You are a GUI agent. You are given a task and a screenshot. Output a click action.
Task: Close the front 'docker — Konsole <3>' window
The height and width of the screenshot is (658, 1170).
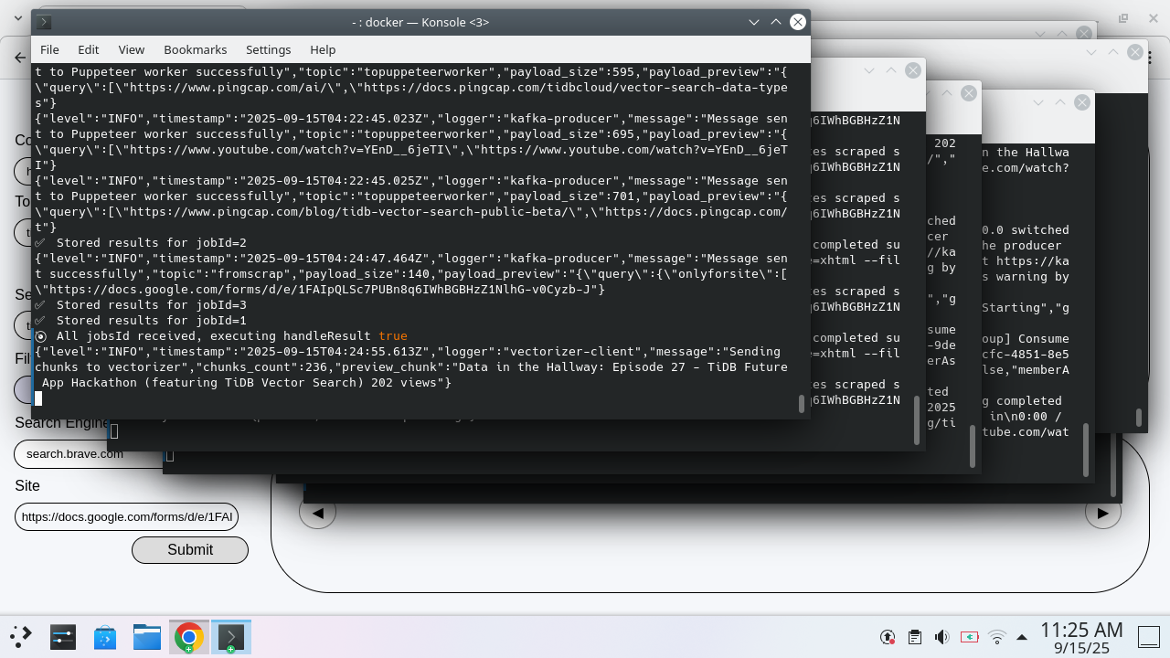[x=798, y=22]
